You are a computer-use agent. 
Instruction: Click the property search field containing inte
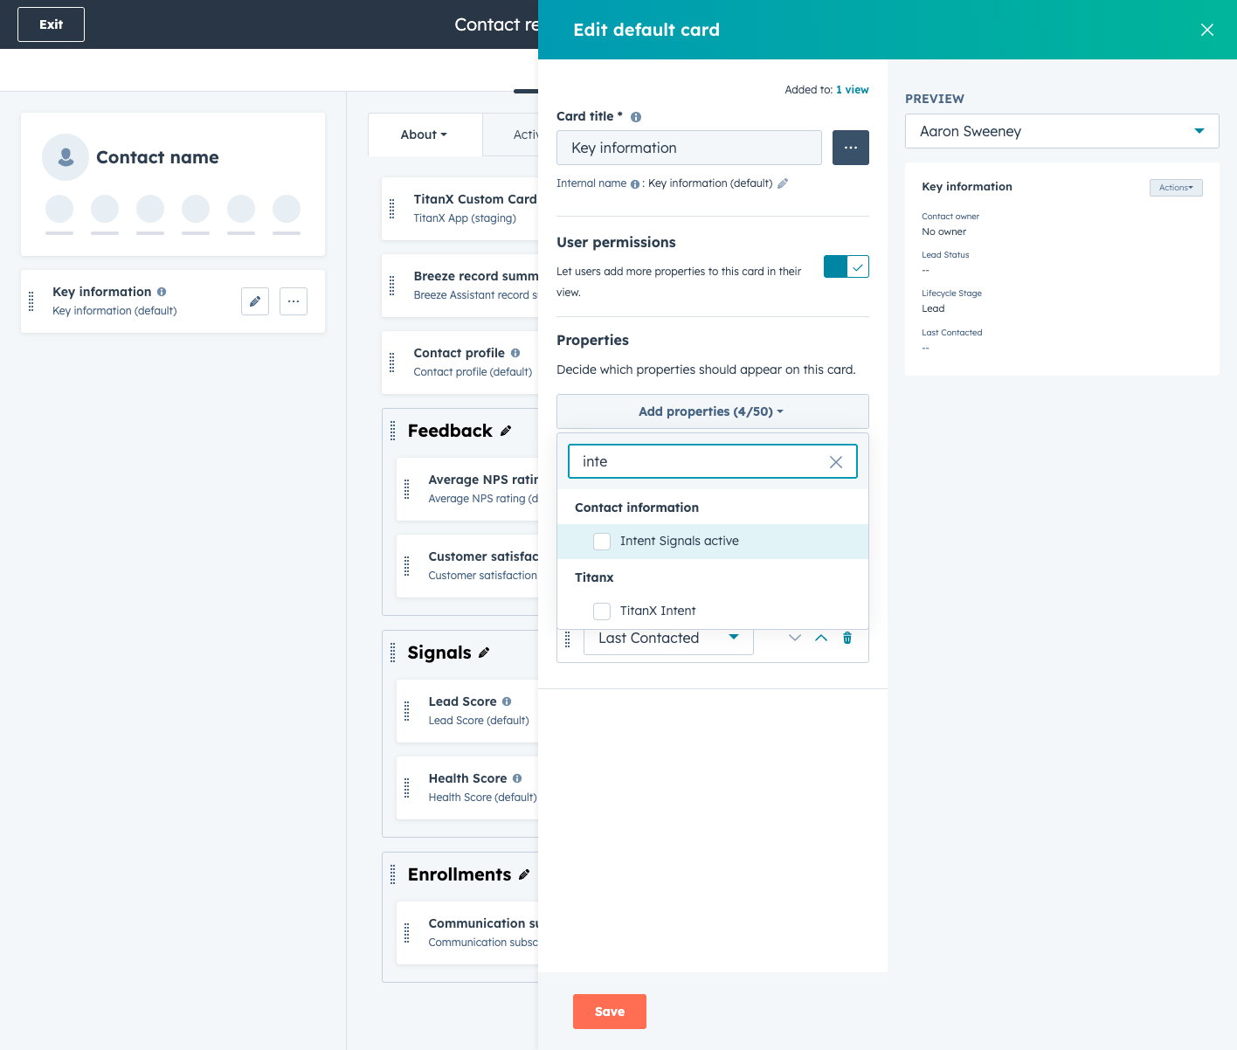(713, 461)
